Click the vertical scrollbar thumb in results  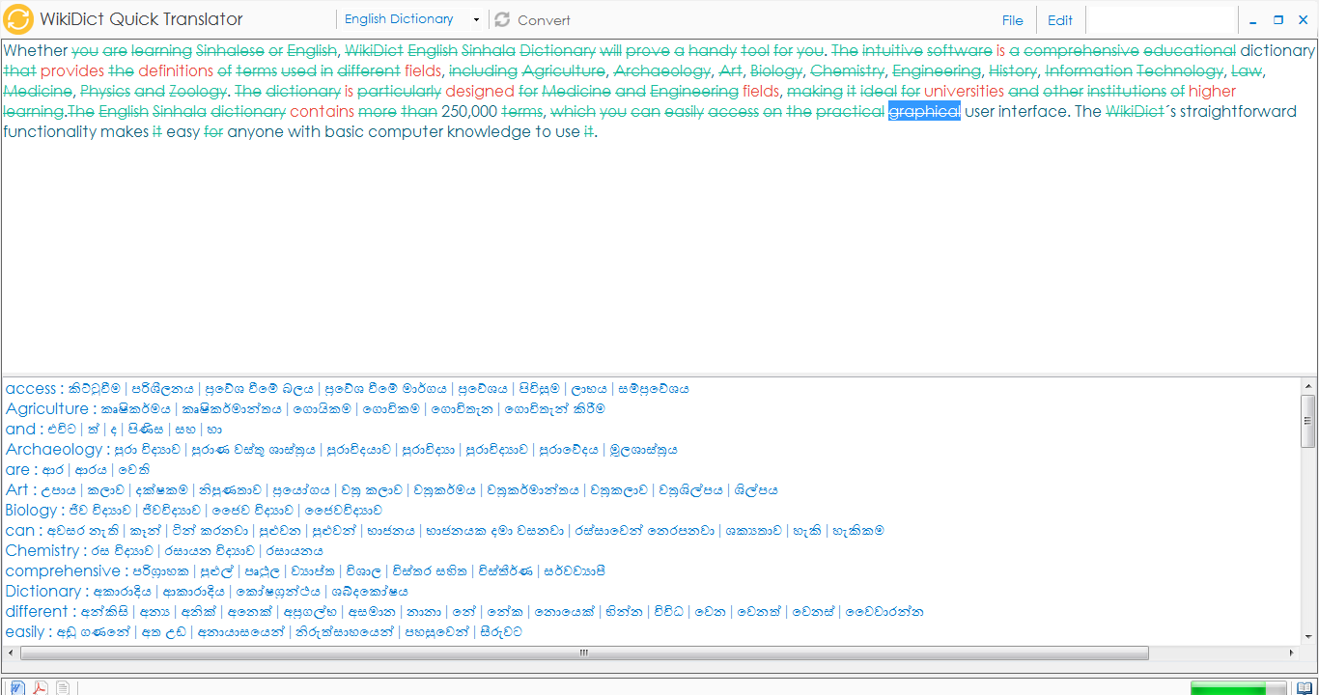click(1308, 423)
